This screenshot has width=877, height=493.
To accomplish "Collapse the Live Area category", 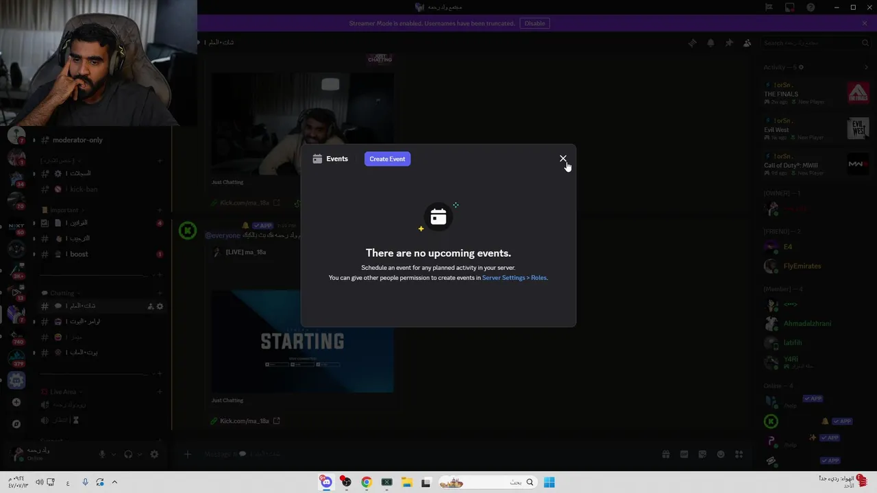I will (x=62, y=392).
